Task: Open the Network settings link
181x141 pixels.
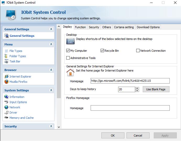Action: pos(15,107)
